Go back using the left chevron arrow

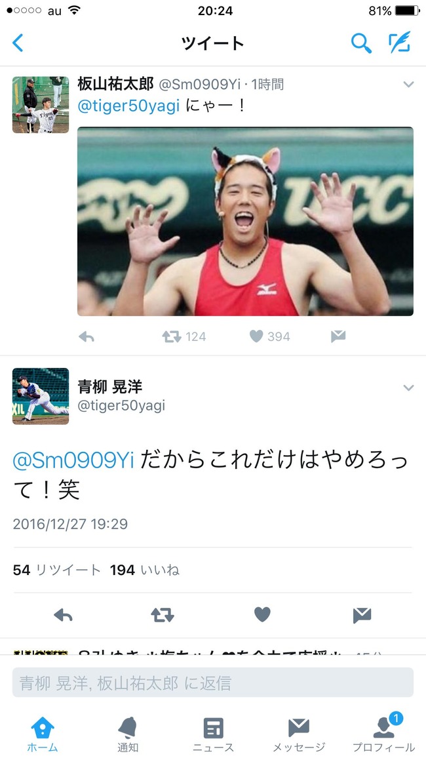tap(18, 43)
